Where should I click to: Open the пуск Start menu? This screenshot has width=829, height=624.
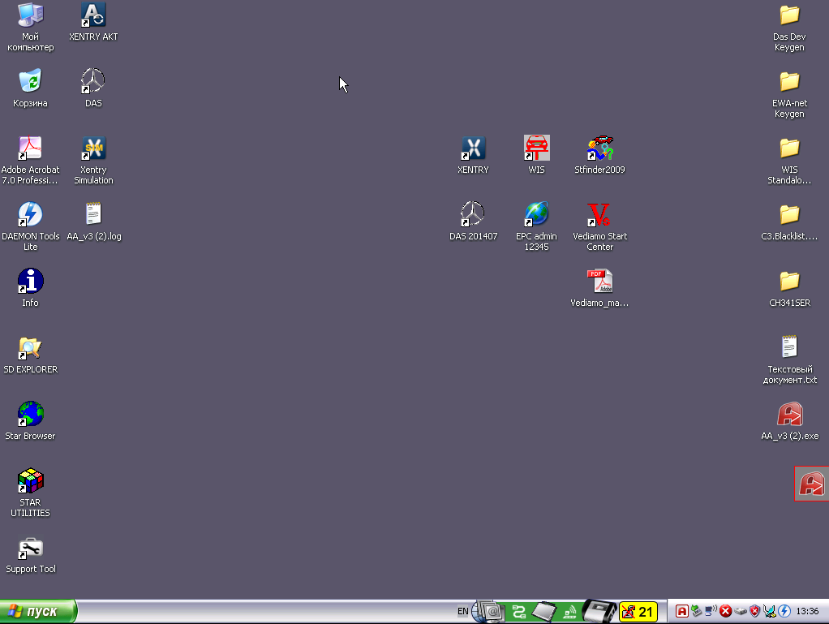pyautogui.click(x=38, y=612)
